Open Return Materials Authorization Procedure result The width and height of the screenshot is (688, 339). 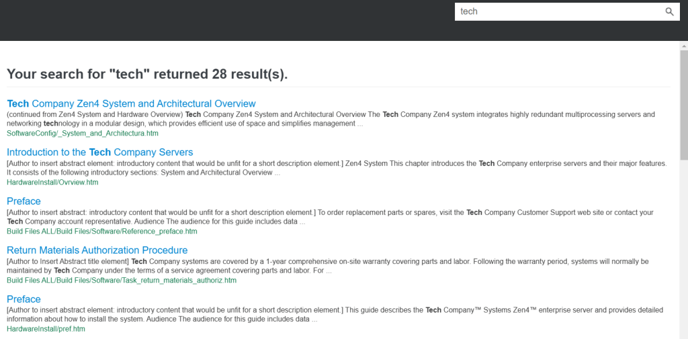pyautogui.click(x=97, y=250)
